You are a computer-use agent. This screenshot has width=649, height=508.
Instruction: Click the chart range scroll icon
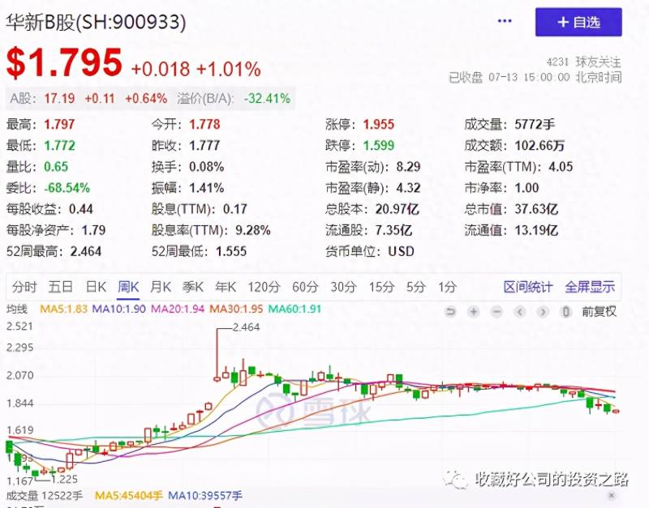(x=565, y=311)
